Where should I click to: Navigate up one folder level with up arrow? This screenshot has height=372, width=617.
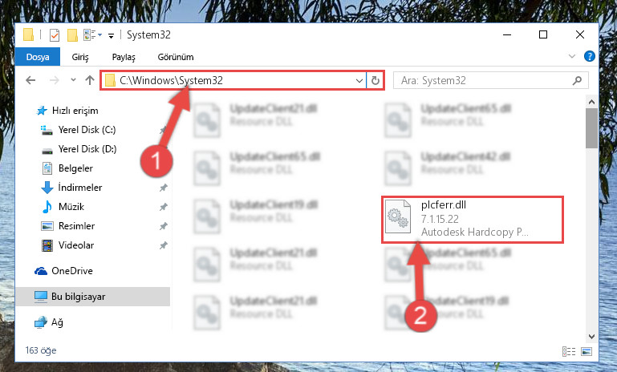pos(90,81)
